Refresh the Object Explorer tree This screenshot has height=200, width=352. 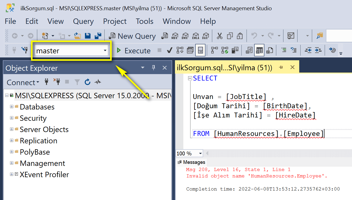point(87,82)
